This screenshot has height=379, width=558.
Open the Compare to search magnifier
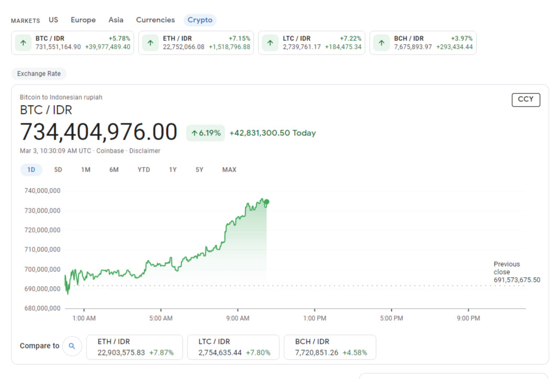click(x=72, y=346)
